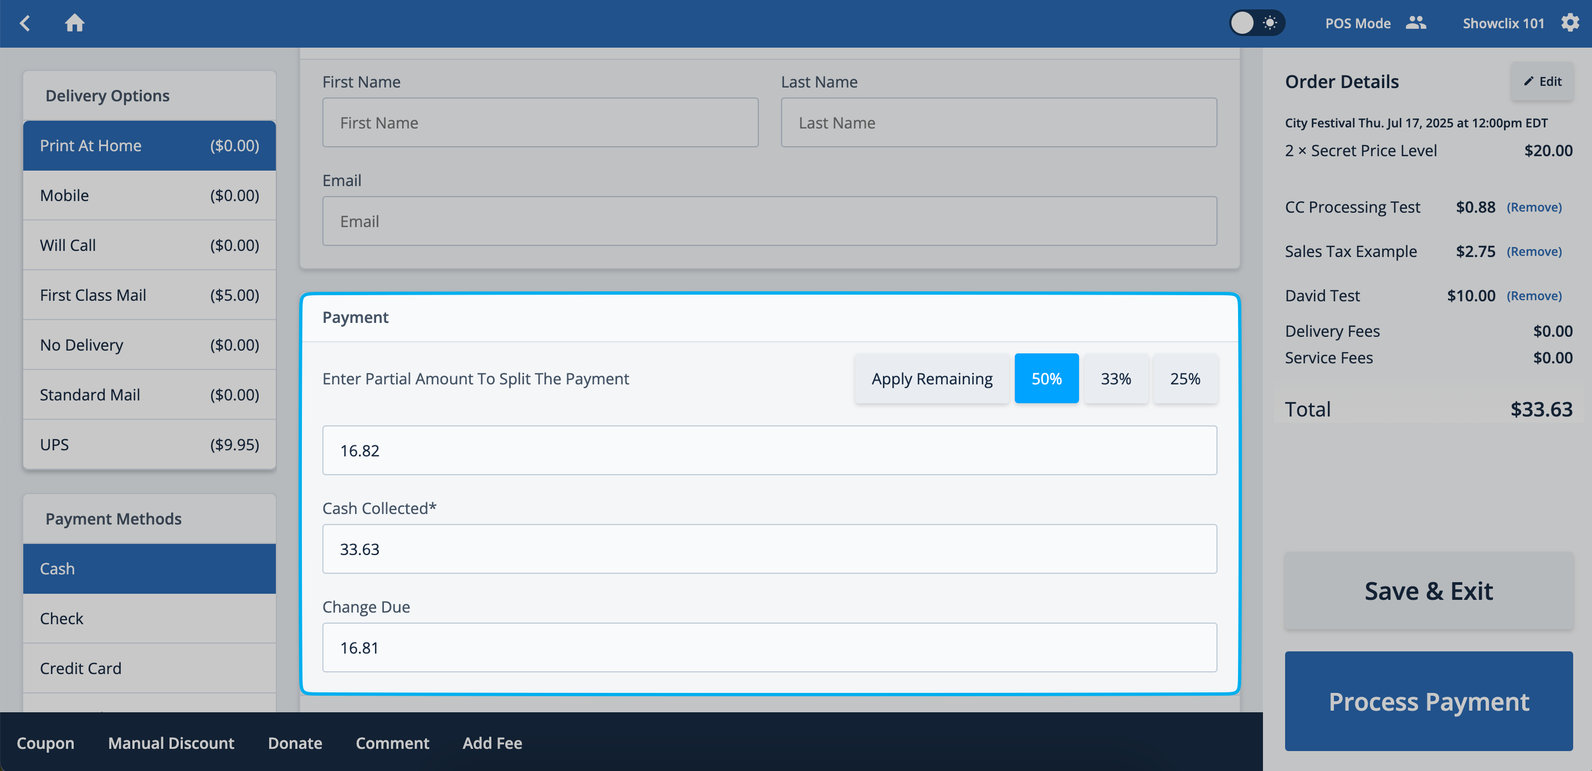The image size is (1592, 771).
Task: Open Manual Discount in bottom bar
Action: pyautogui.click(x=171, y=743)
